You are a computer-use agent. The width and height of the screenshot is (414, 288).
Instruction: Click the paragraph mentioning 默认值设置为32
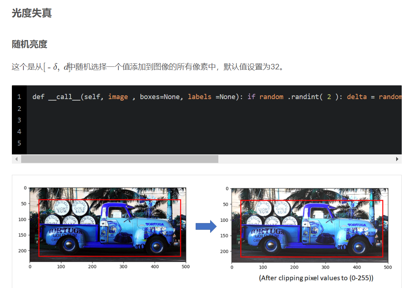(x=148, y=67)
